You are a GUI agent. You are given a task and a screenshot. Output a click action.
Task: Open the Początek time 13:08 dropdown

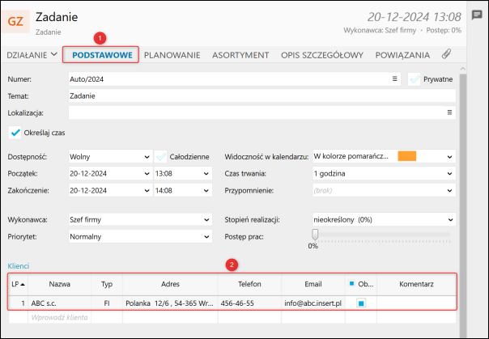206,174
